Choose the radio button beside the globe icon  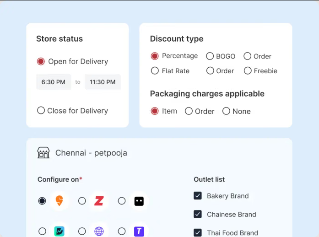(82, 231)
